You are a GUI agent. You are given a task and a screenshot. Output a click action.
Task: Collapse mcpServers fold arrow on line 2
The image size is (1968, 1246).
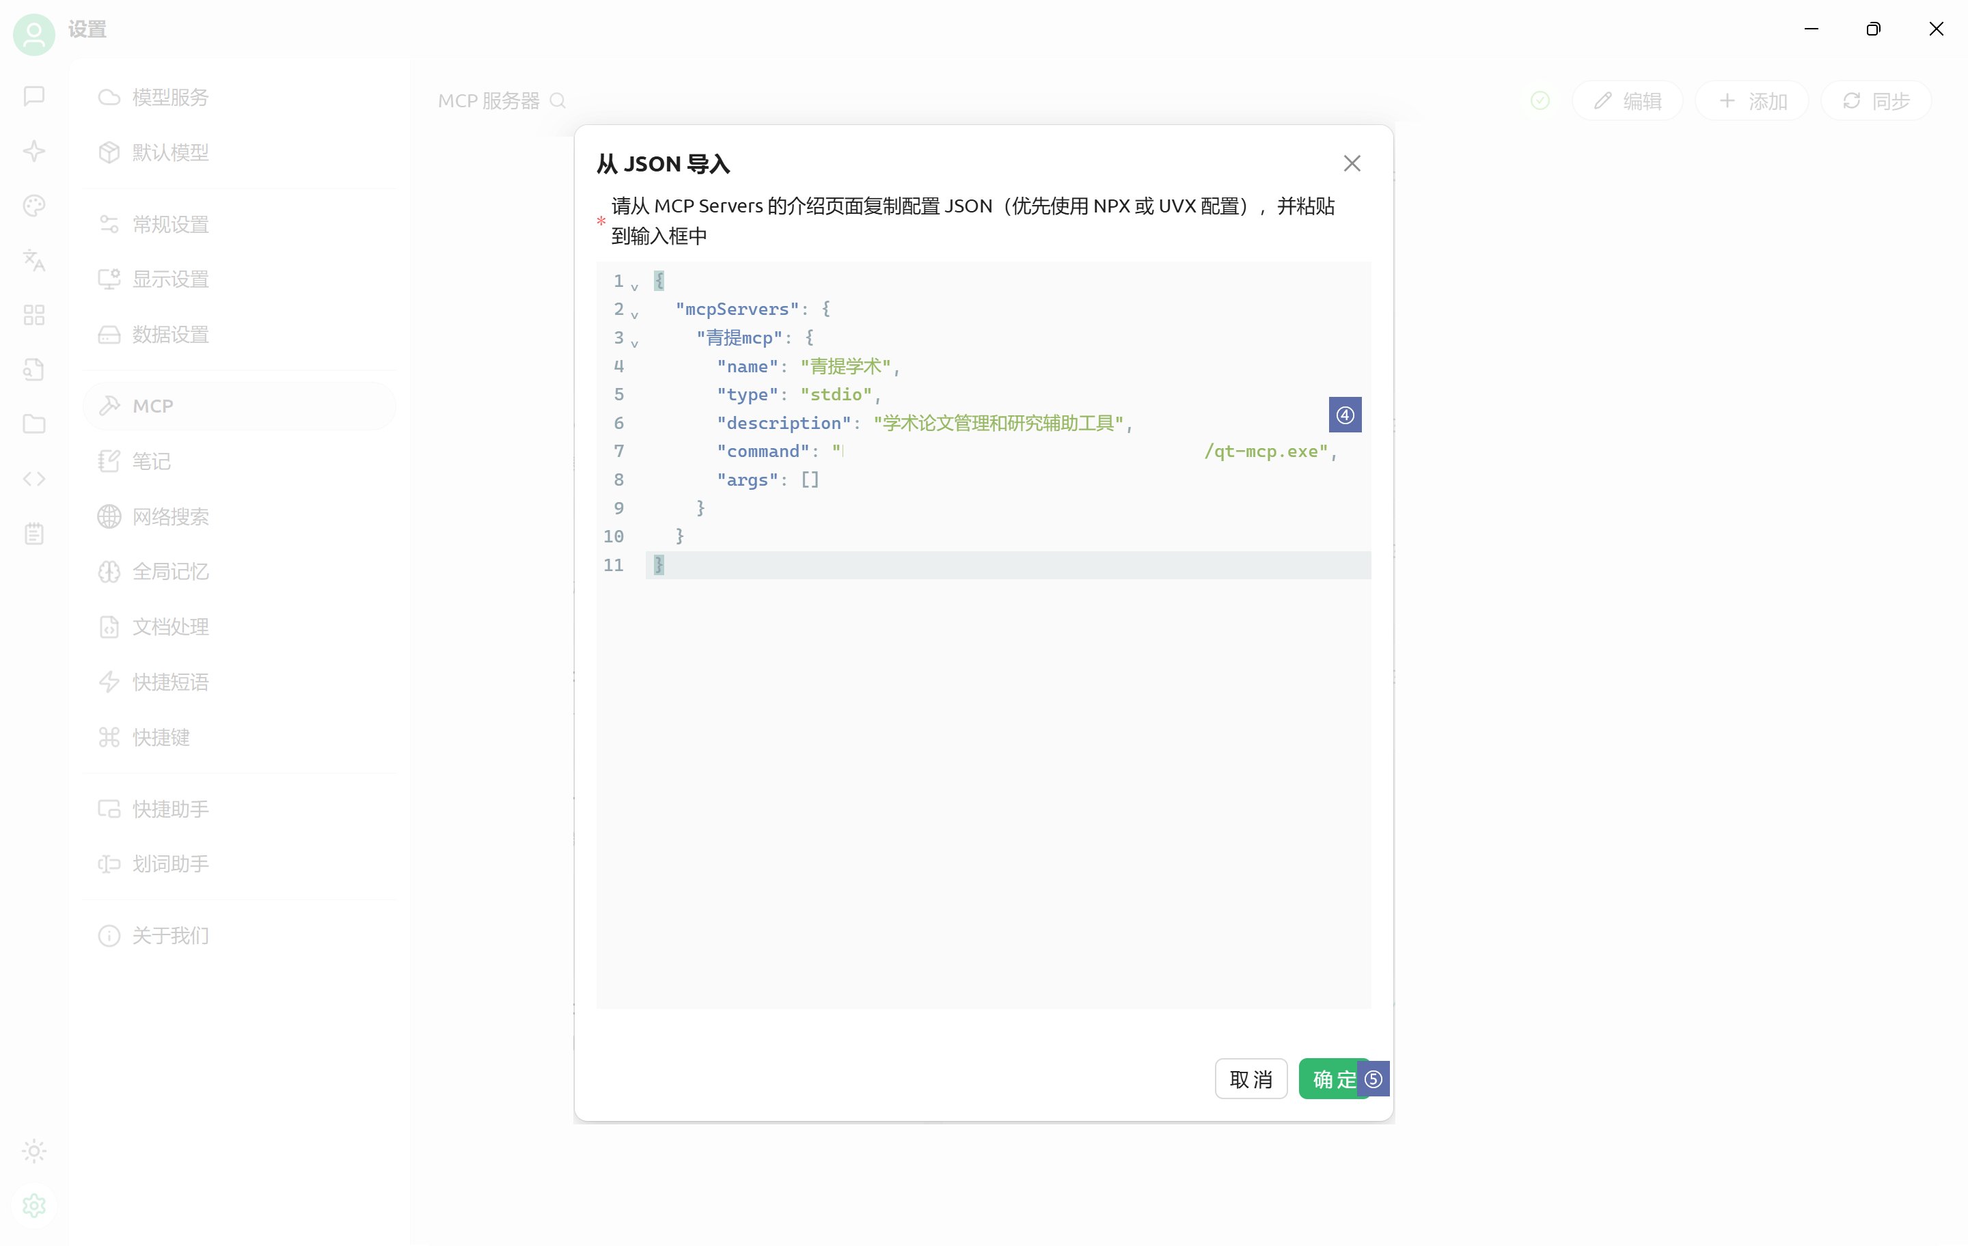634,314
